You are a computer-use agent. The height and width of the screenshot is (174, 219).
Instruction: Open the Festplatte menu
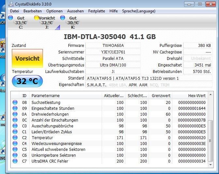click(97, 11)
